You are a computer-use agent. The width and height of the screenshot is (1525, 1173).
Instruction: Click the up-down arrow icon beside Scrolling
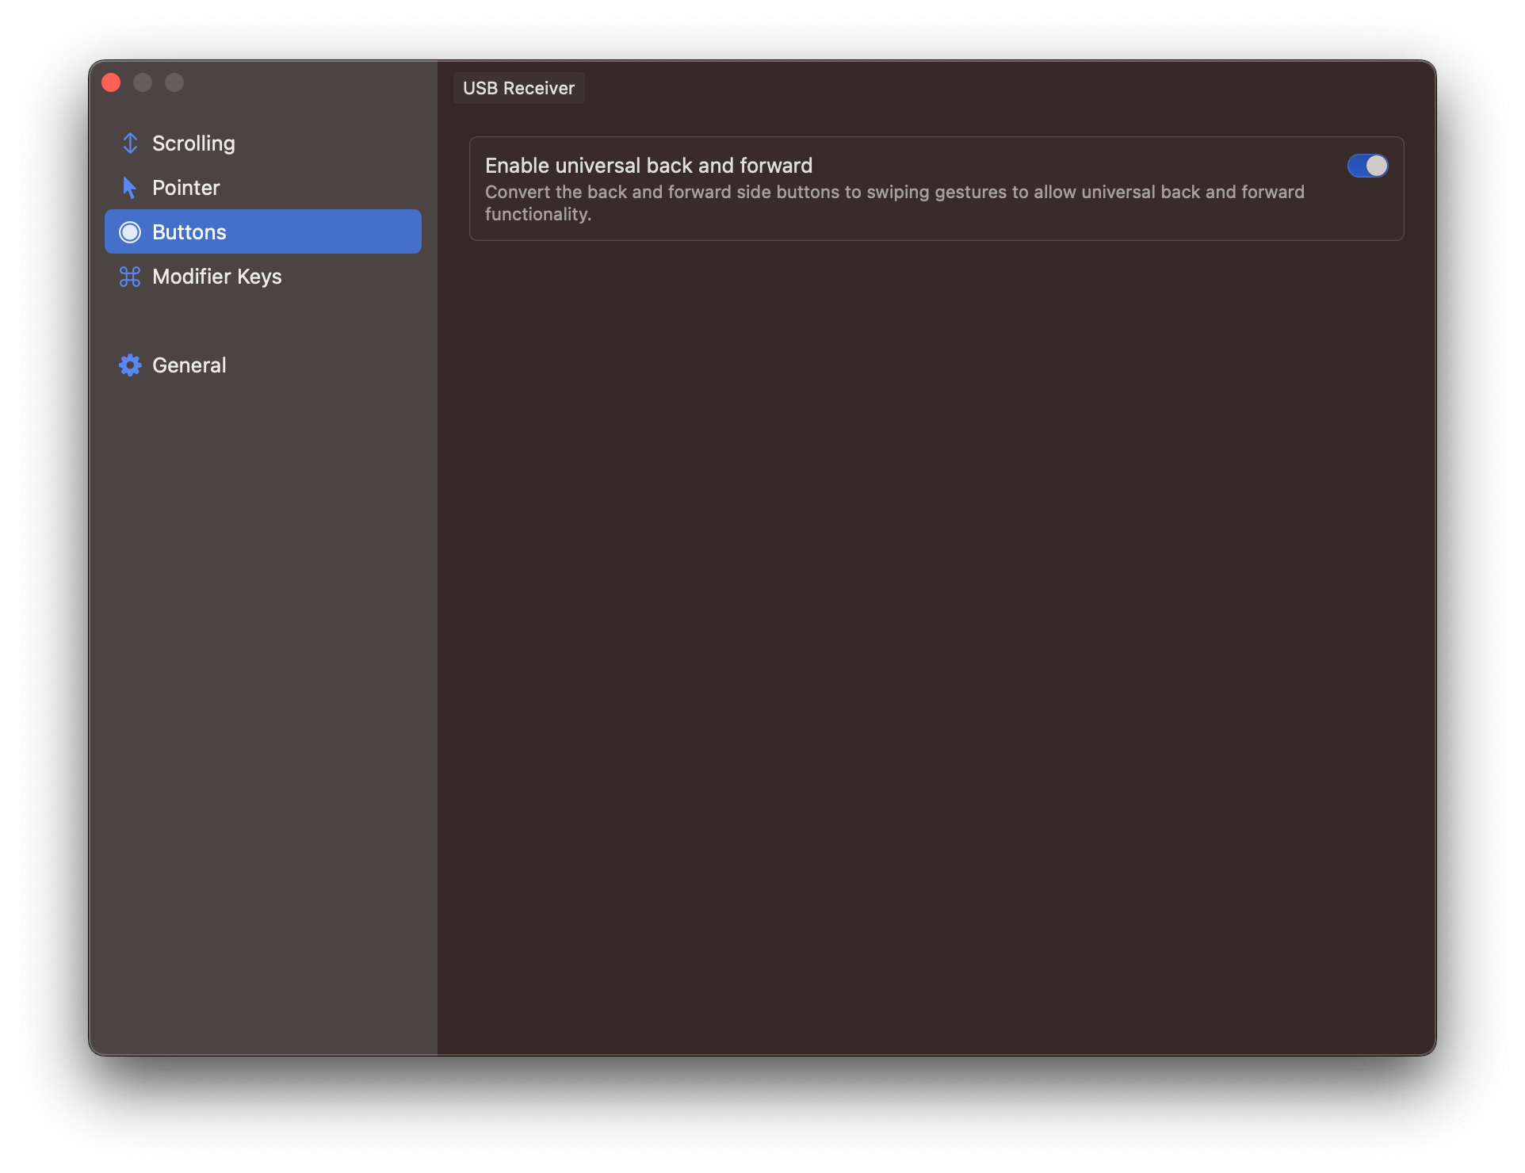pos(131,143)
